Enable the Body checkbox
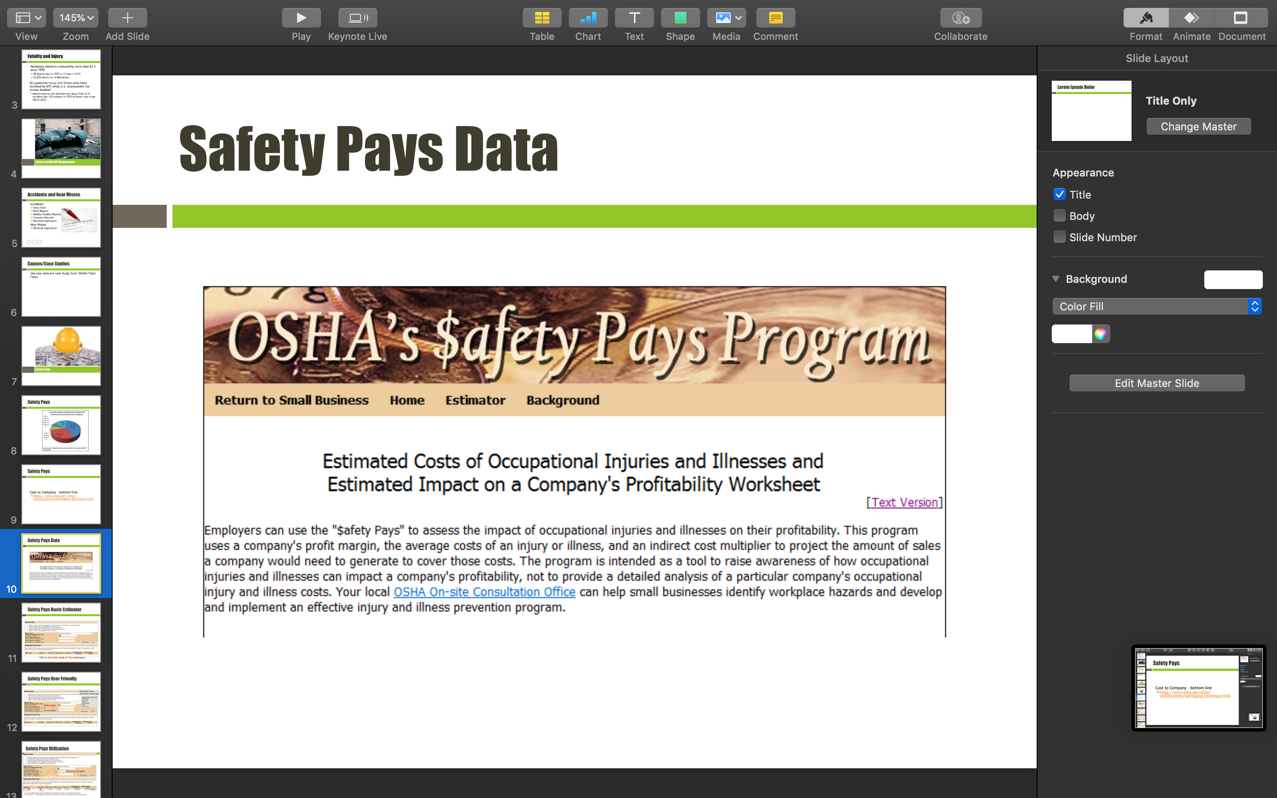Screen dimensions: 1277x798 point(1060,215)
